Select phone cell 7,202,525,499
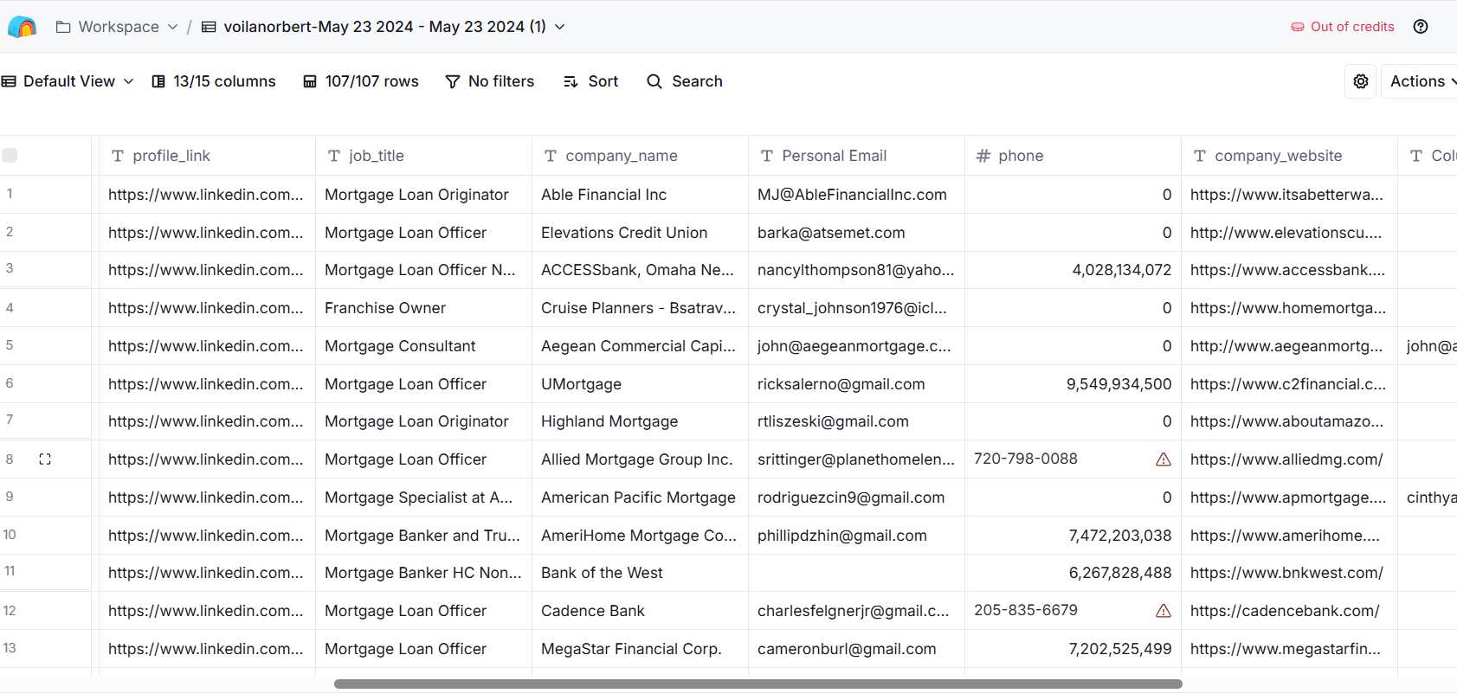Screen dimensions: 1457x700 1073,649
